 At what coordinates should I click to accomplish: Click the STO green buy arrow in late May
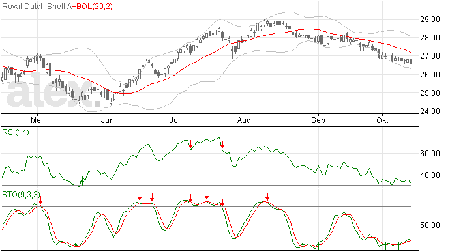point(76,246)
